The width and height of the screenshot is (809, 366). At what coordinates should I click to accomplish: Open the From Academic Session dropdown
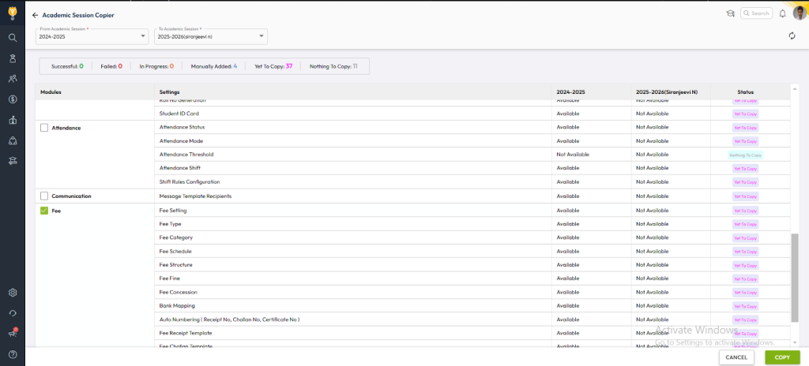tap(92, 36)
